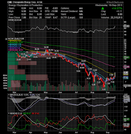The height and width of the screenshot is (134, 131).
Task: Click the 16.98 May high price label
Action: pyautogui.click(x=46, y=47)
